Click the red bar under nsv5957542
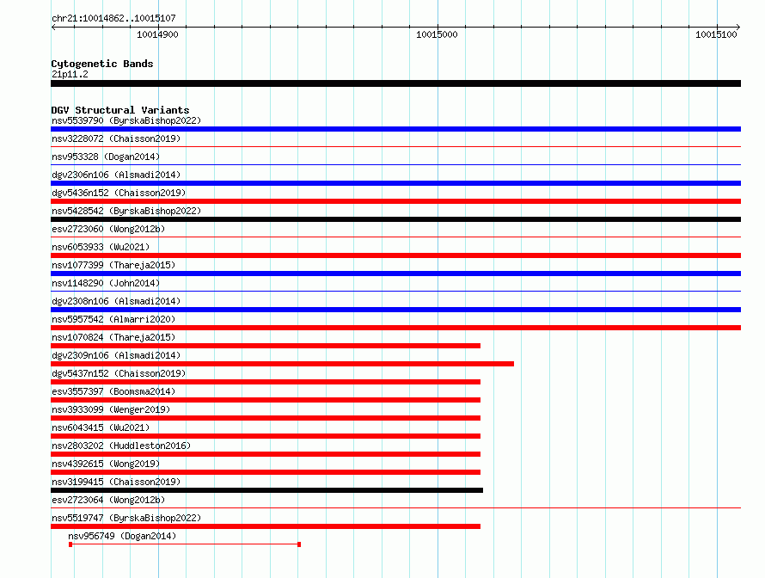This screenshot has width=765, height=578. click(395, 328)
